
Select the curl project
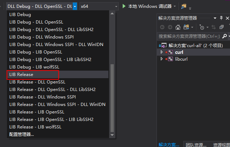[x=179, y=52]
